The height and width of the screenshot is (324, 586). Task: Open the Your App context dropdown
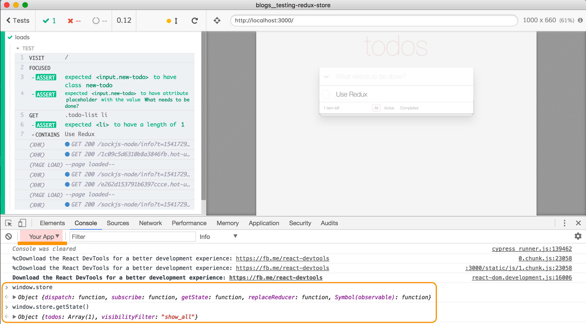[x=44, y=237]
